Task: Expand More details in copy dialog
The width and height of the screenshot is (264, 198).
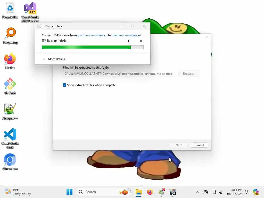Action: [54, 59]
